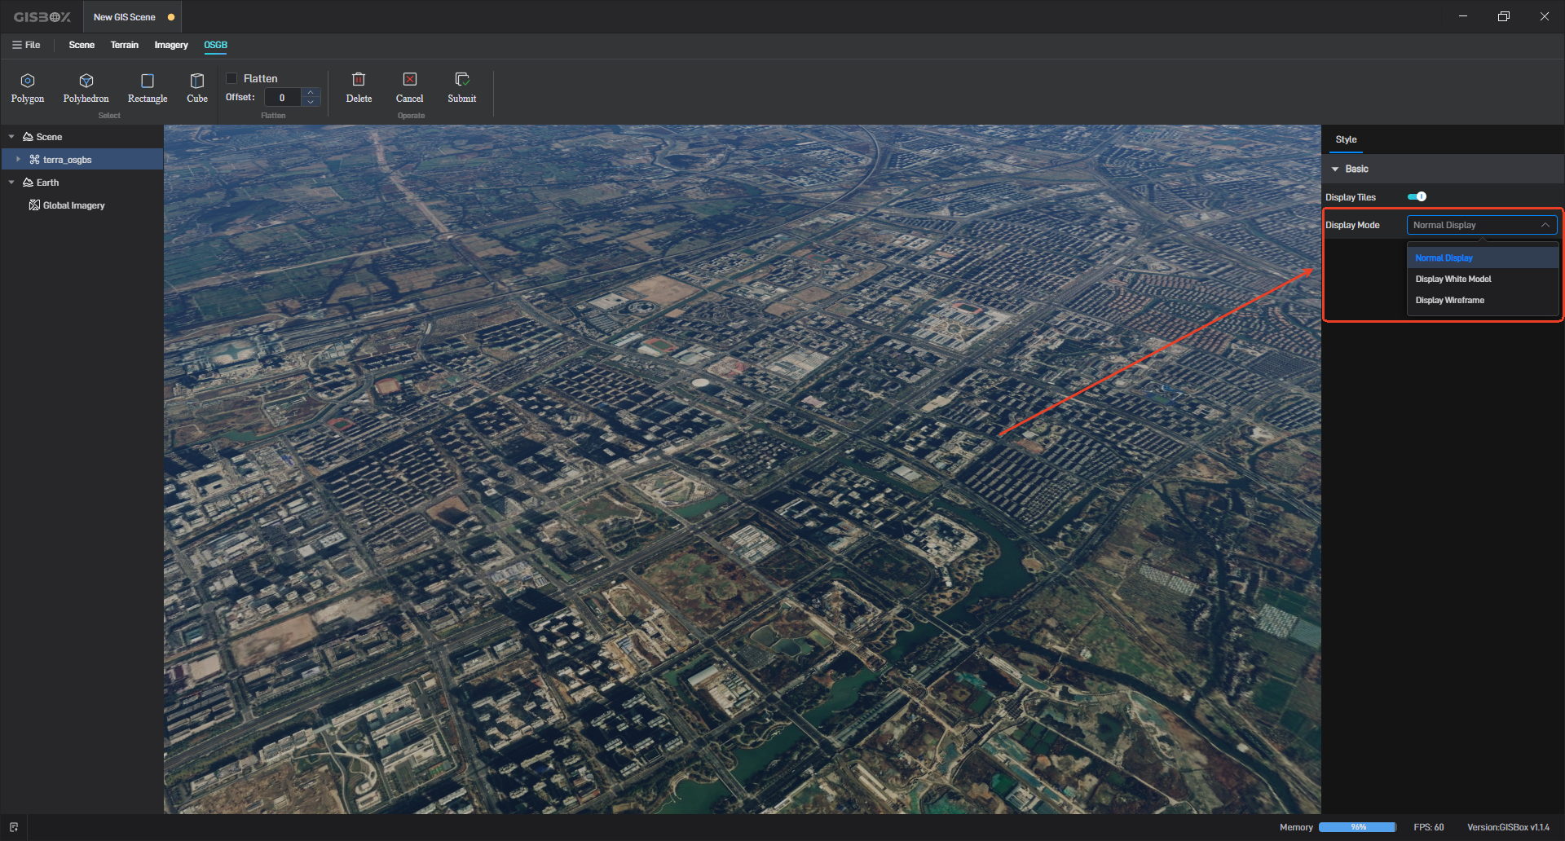Screen dimensions: 1565x841
Task: Pick the Cube selection tool
Action: point(197,88)
